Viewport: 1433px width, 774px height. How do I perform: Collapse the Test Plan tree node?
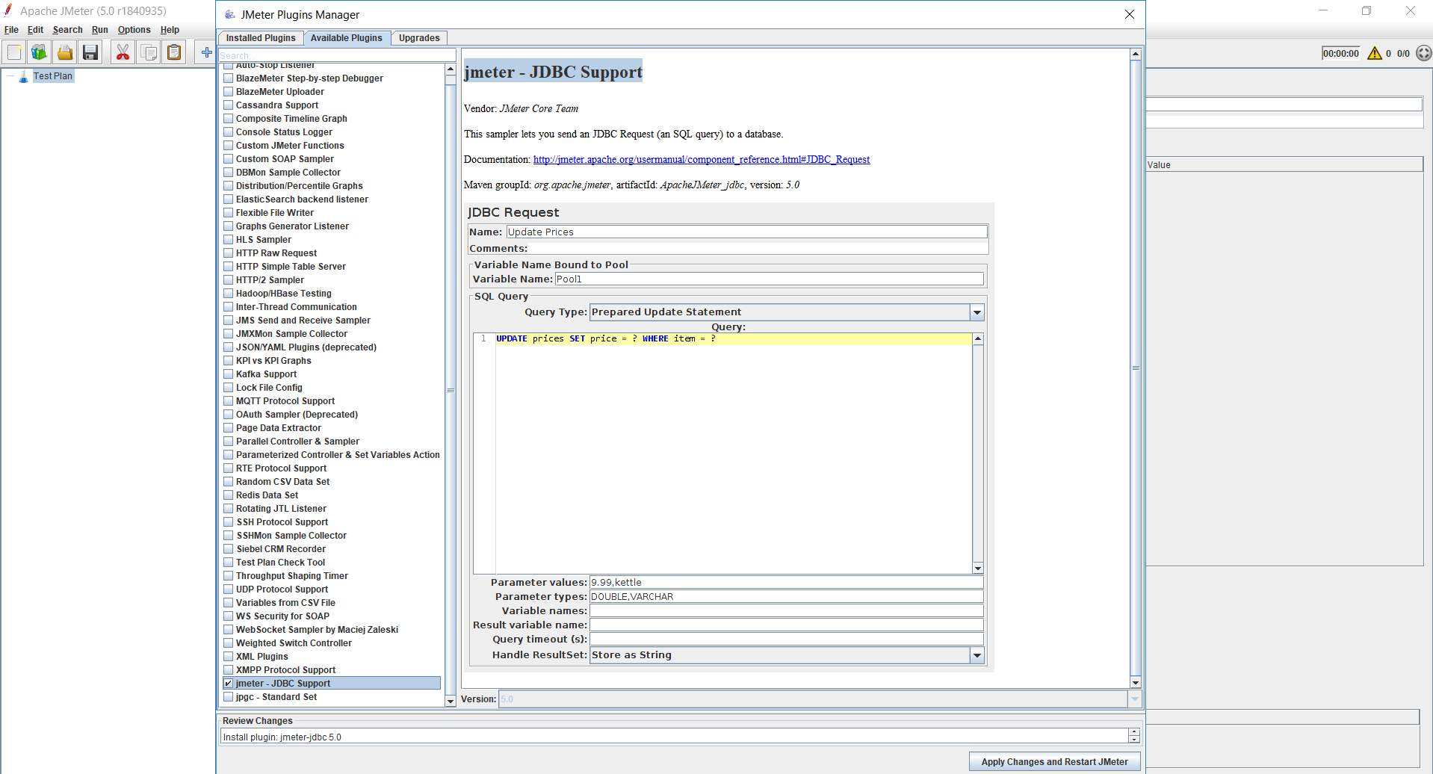click(10, 76)
